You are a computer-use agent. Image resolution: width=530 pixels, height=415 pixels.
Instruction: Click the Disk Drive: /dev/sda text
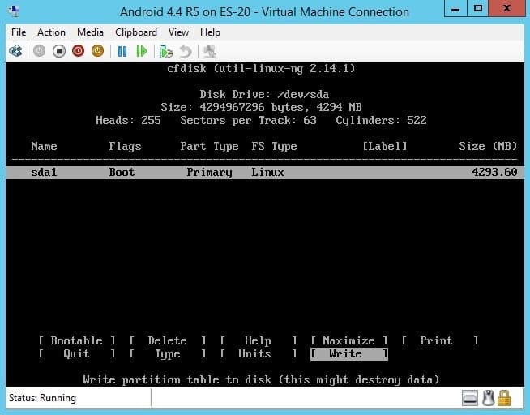pos(264,94)
